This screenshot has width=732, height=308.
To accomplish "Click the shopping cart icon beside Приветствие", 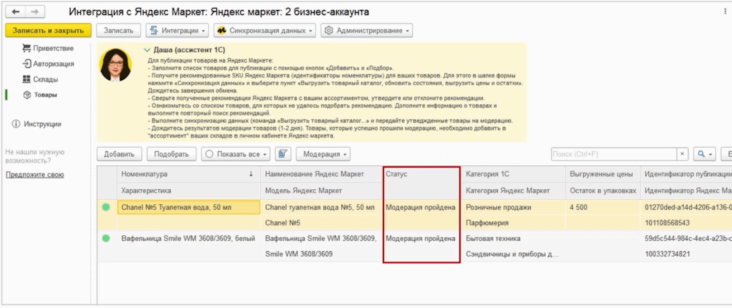I will [26, 48].
